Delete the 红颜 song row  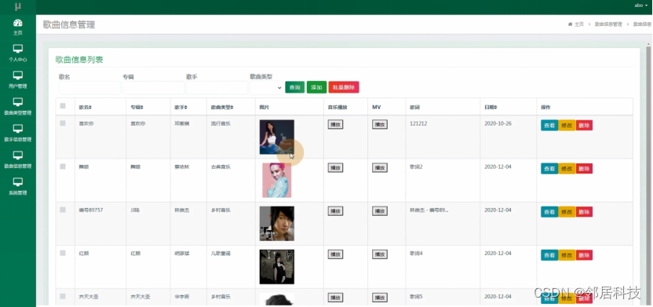click(584, 255)
